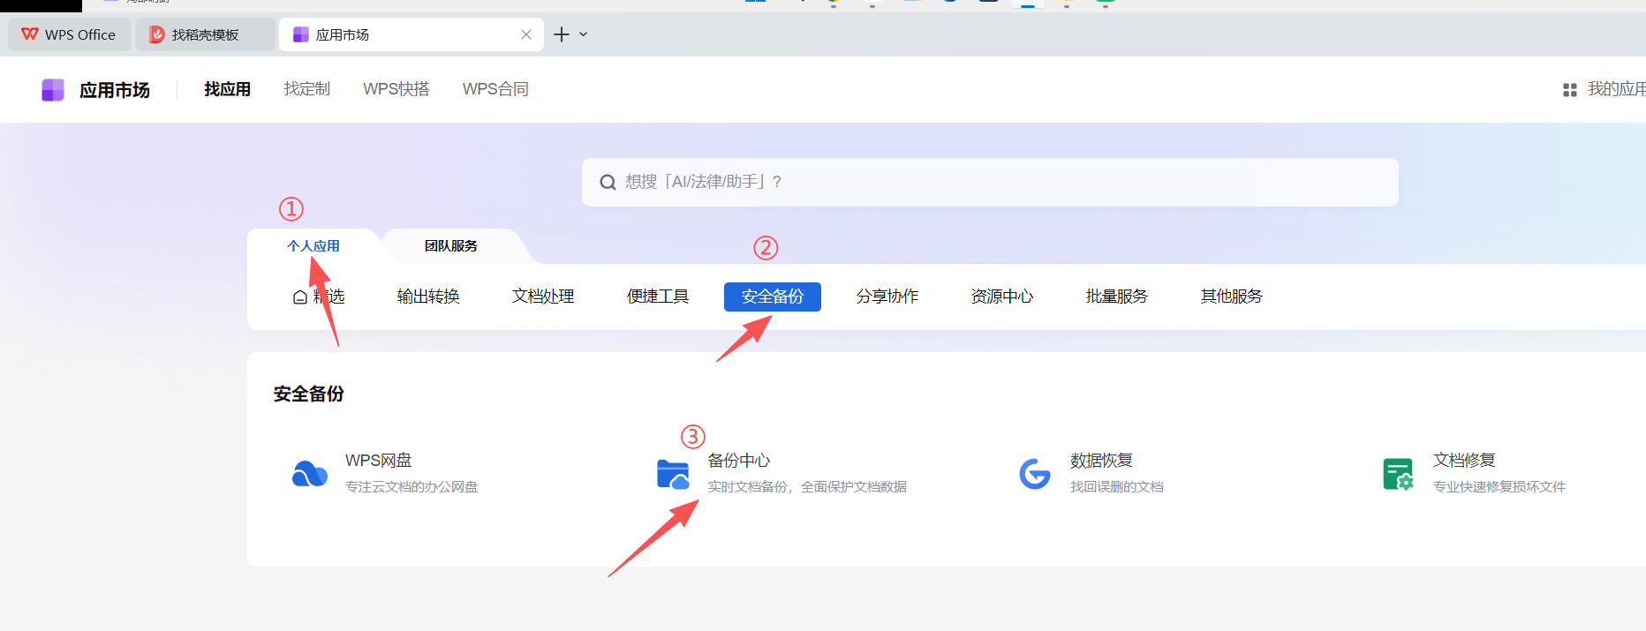Click the WPS Office logo icon
The width and height of the screenshot is (1646, 631).
point(30,34)
